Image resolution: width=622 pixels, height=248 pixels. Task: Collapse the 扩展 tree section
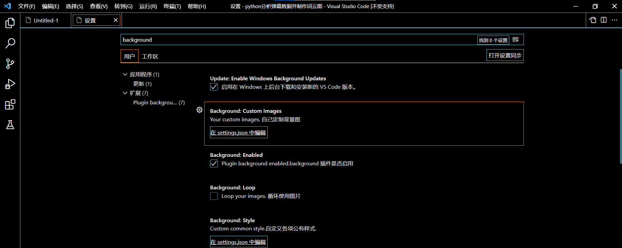point(125,93)
